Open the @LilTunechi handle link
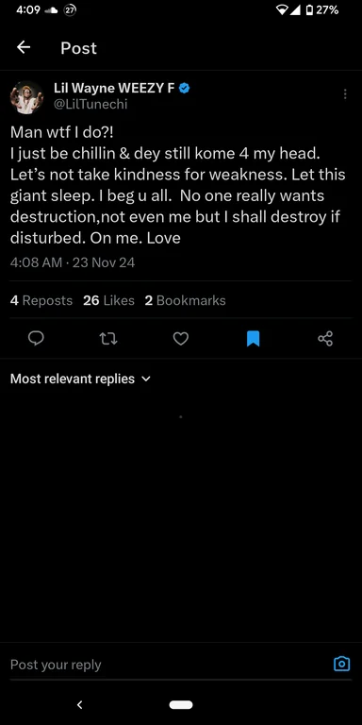The image size is (362, 725). tap(90, 105)
